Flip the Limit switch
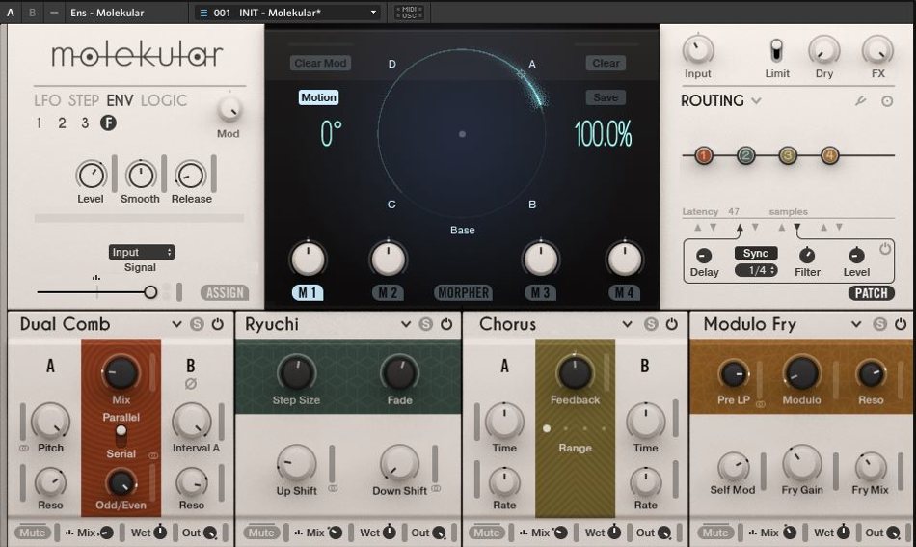916x547 pixels. (777, 49)
